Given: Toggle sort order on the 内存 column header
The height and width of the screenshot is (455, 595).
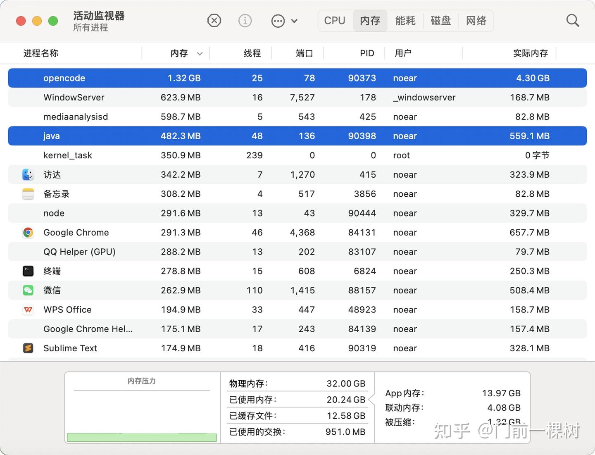Looking at the screenshot, I should (176, 53).
